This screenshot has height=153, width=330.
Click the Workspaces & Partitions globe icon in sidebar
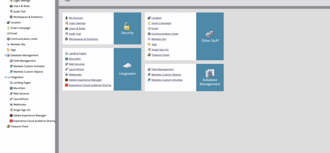[x=11, y=17]
